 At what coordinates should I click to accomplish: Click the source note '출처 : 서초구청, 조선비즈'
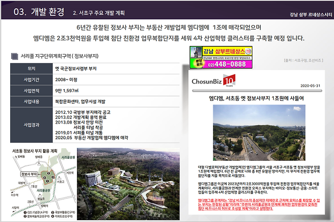coord(303,60)
